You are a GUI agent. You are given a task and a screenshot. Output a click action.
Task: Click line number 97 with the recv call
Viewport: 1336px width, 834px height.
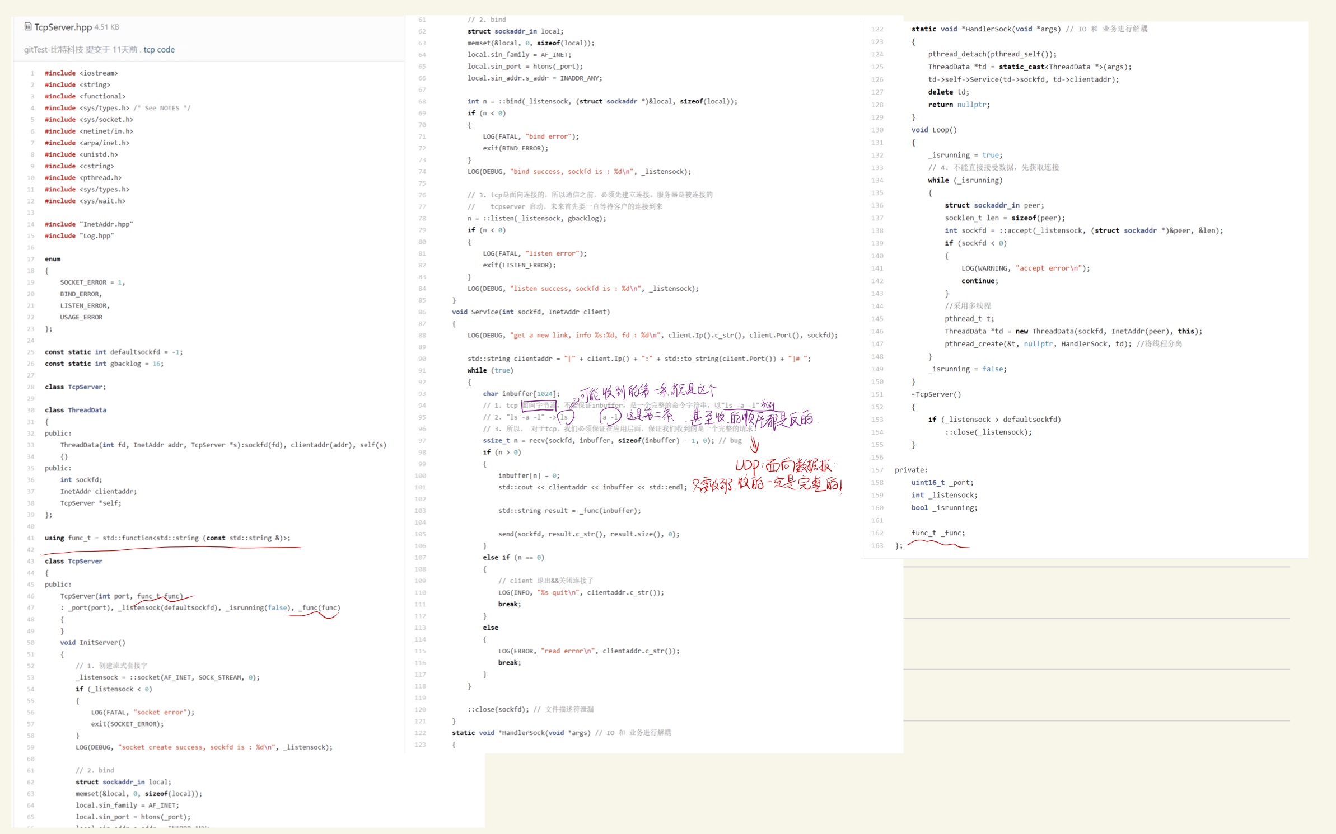point(422,441)
